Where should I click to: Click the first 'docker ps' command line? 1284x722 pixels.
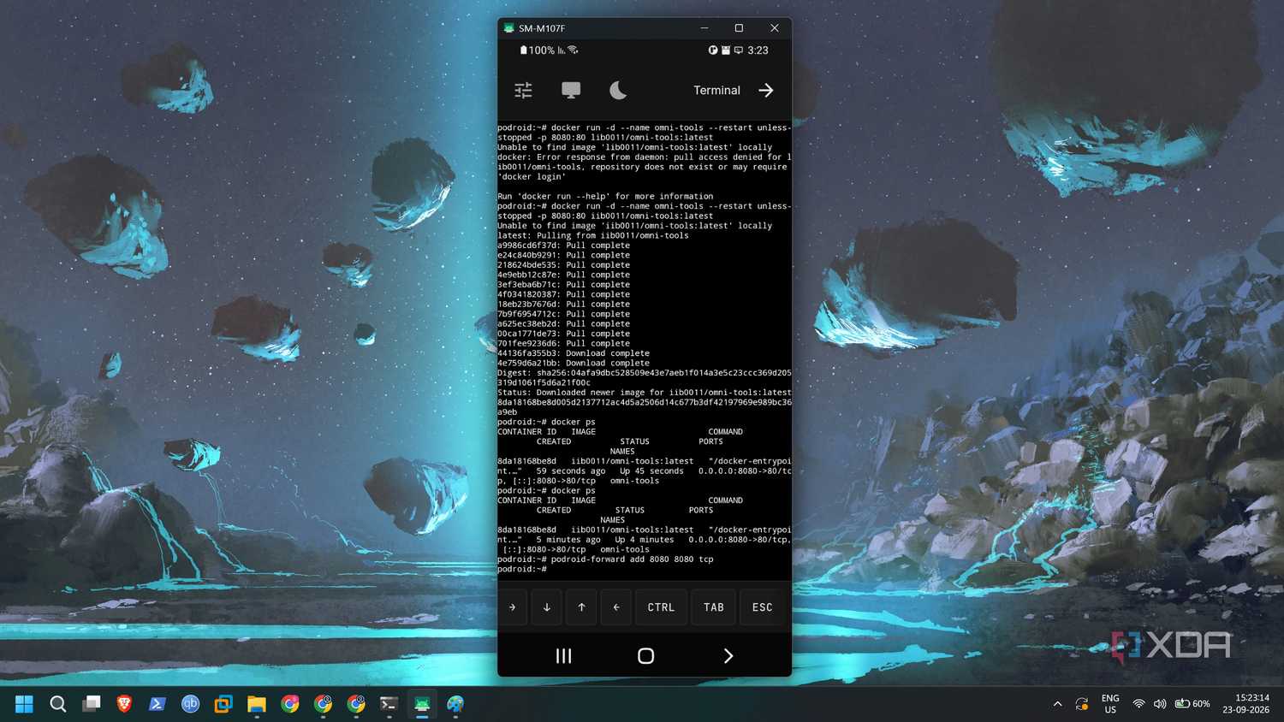(x=546, y=422)
